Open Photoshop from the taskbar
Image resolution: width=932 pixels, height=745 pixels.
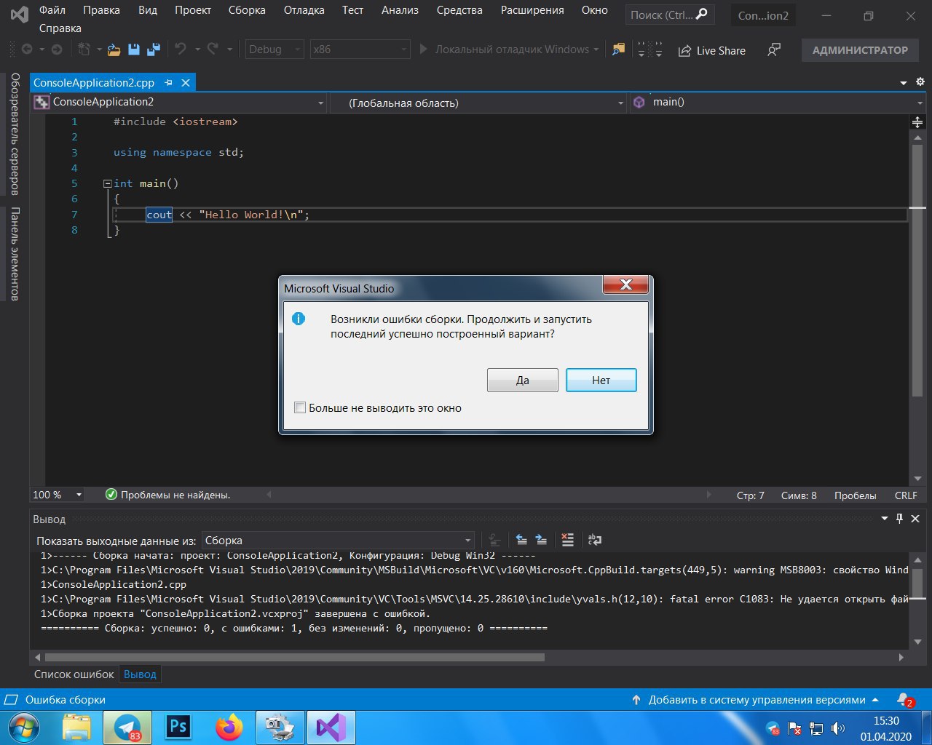(x=178, y=727)
